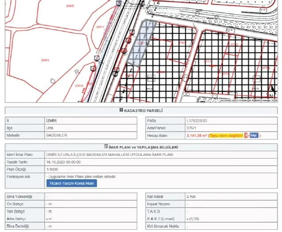This screenshot has height=232, width=282.
Task: Open the Ticaret-Turizm-Konut Alanı function button
Action: click(71, 183)
